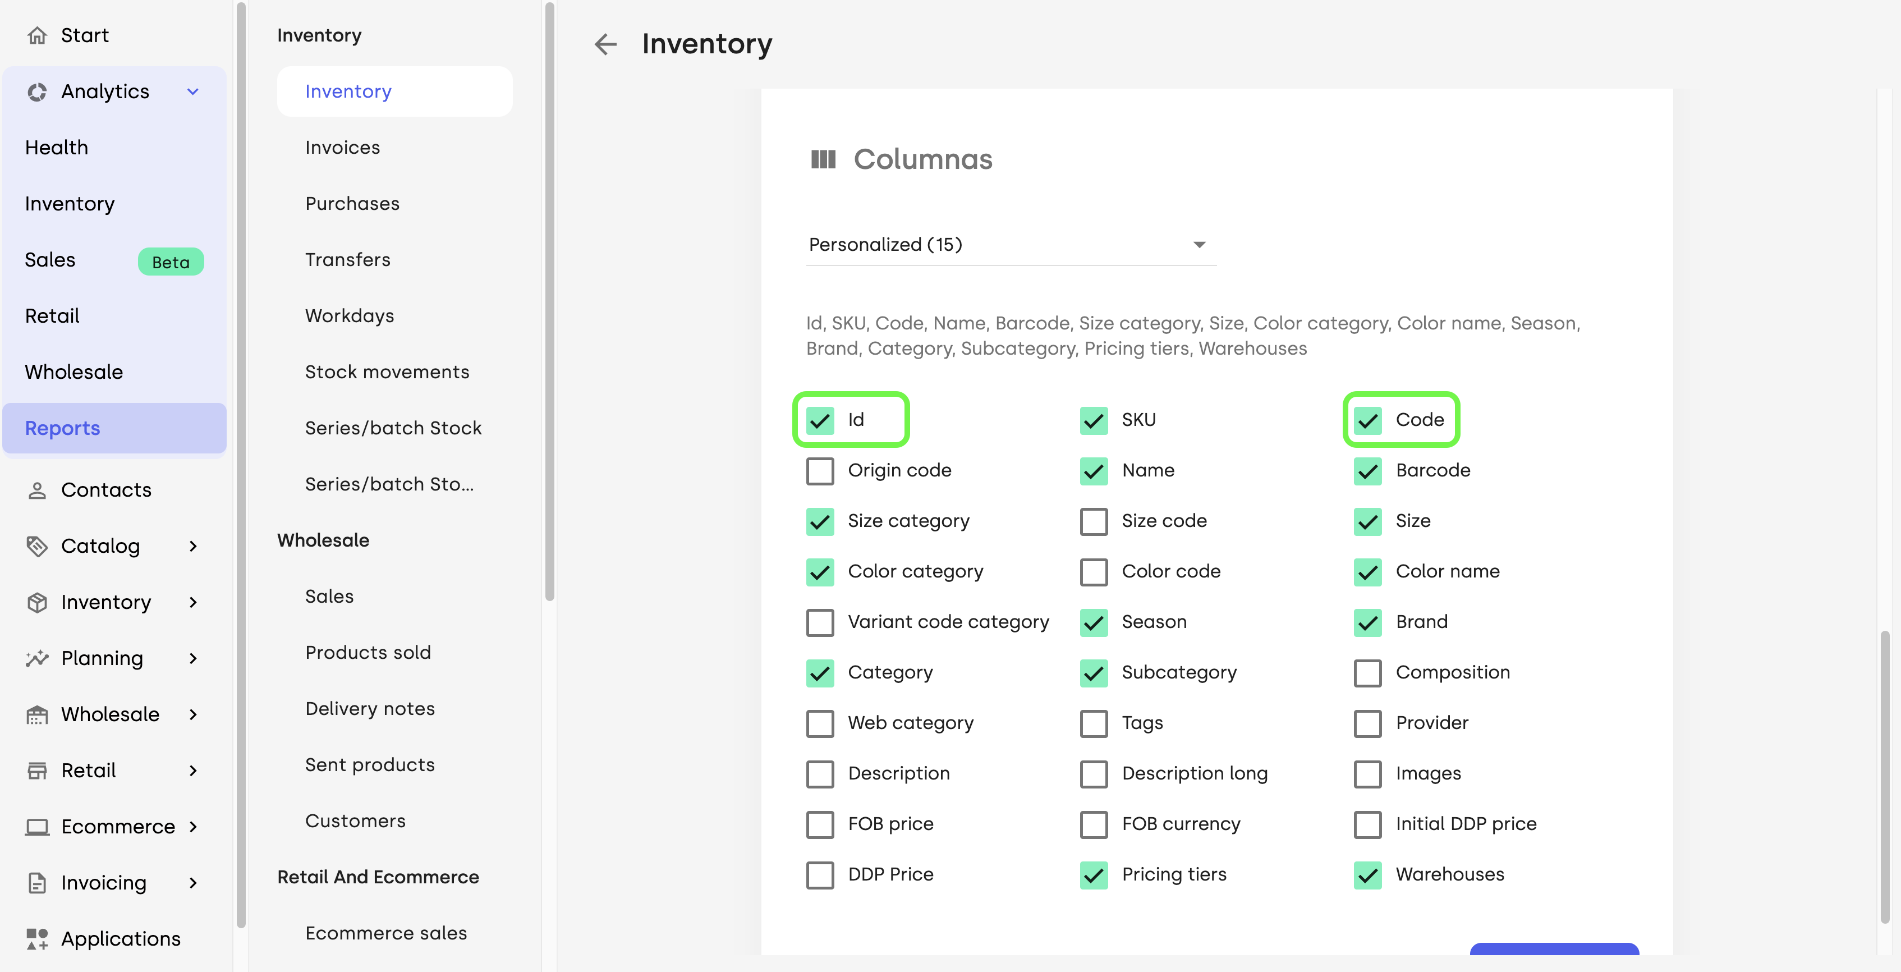
Task: Click the Planning chart icon
Action: click(x=37, y=658)
